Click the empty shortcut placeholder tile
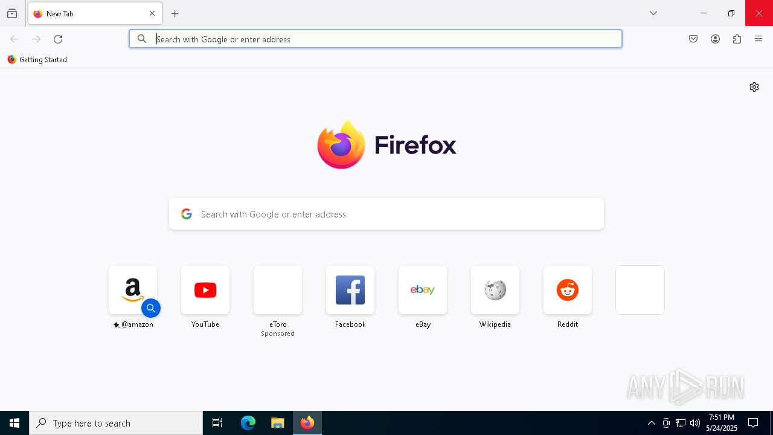This screenshot has height=435, width=773. point(640,290)
